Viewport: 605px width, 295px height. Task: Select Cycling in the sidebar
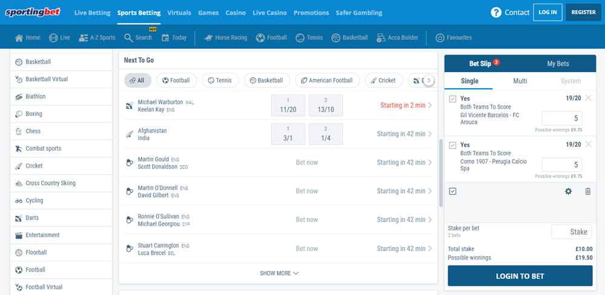[61, 201]
